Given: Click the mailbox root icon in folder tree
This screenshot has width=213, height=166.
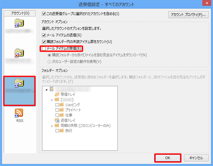Looking at the screenshot, I should tap(52, 89).
